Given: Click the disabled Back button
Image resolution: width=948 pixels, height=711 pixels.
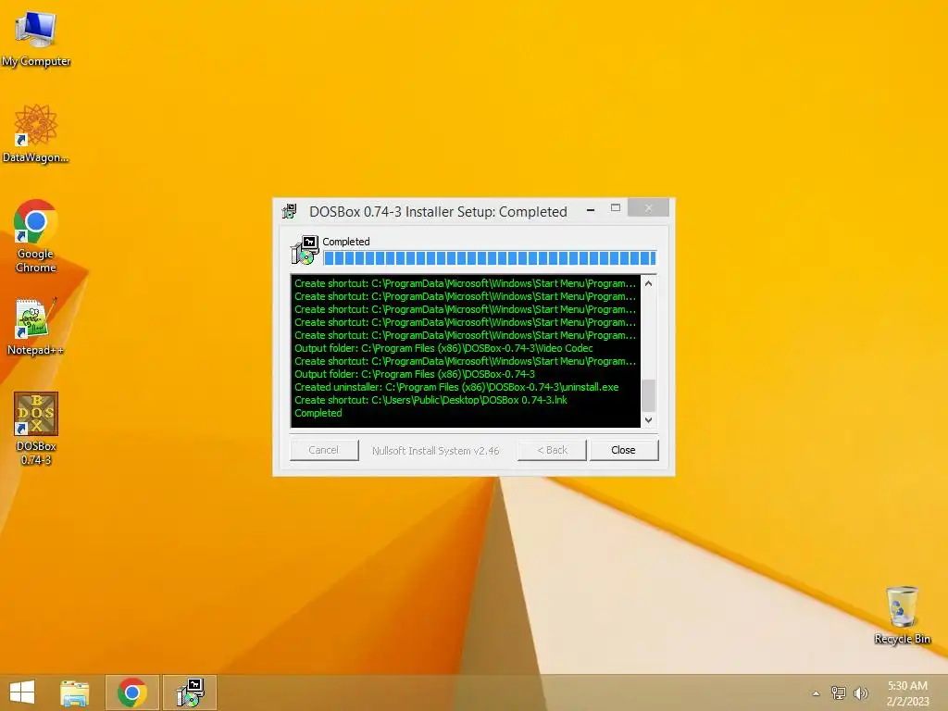Looking at the screenshot, I should [552, 450].
